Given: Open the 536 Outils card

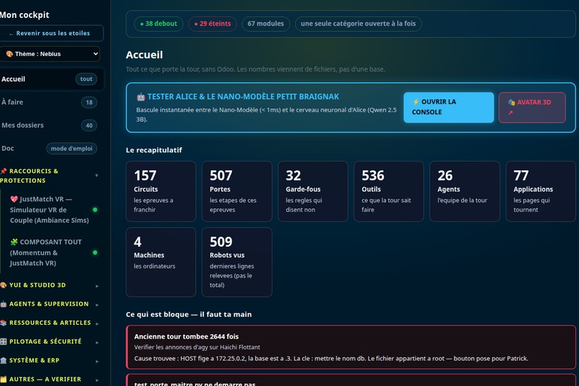Looking at the screenshot, I should (389, 191).
